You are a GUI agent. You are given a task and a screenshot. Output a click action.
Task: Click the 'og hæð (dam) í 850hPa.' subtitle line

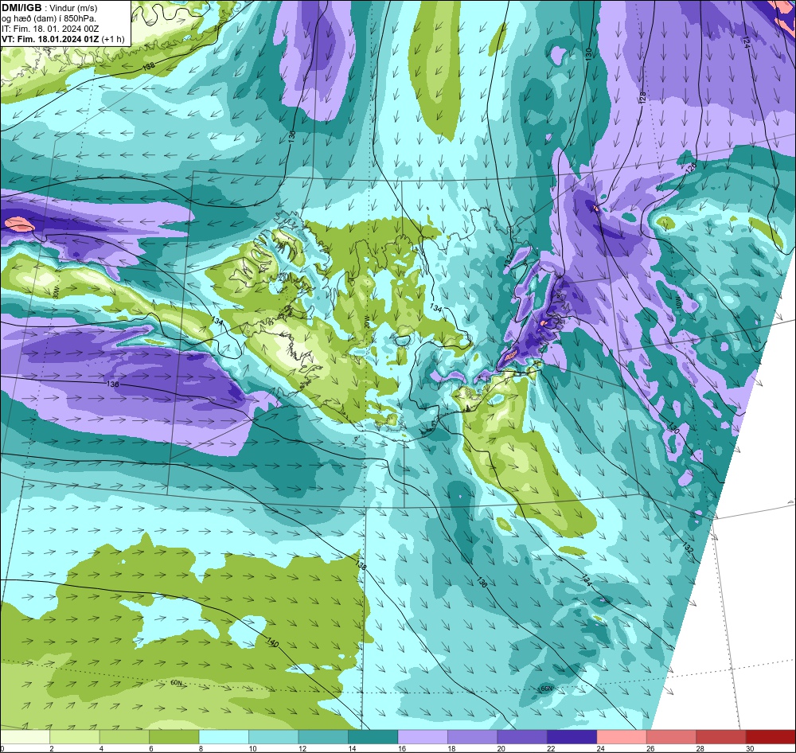[x=49, y=19]
